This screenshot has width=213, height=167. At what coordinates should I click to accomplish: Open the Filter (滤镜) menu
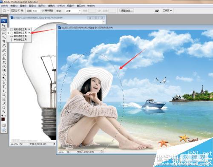tap(51, 6)
